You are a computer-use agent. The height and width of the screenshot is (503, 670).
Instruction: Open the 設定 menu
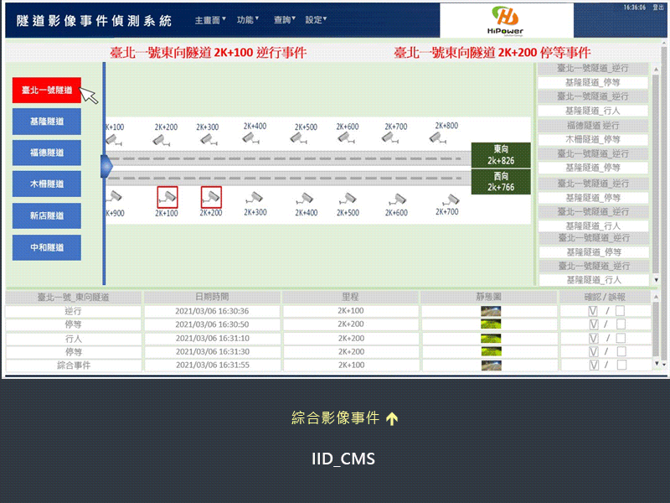point(316,19)
